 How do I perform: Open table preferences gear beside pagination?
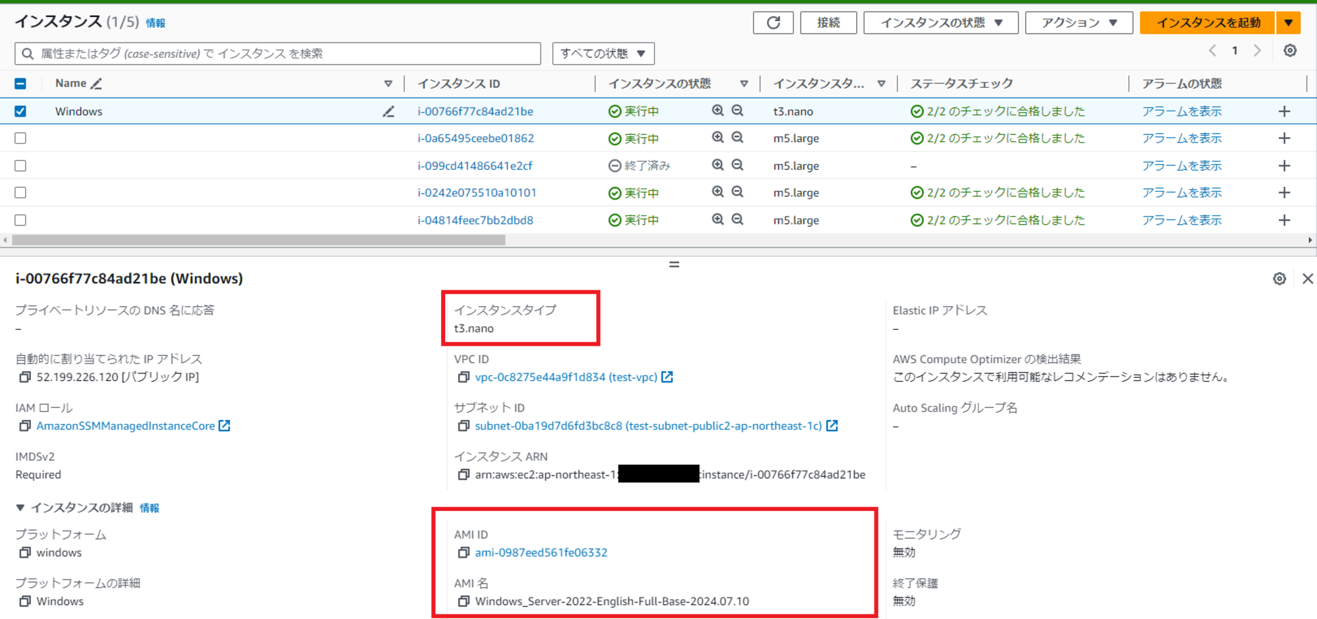pos(1290,51)
